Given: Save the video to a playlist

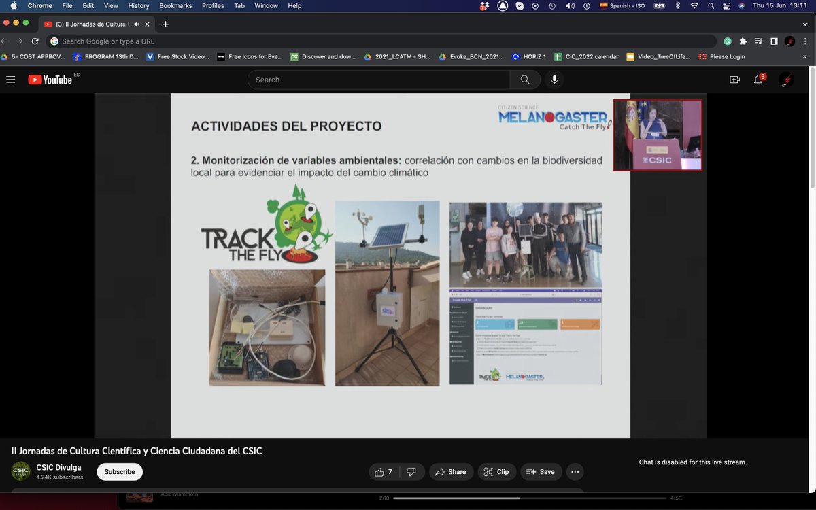Looking at the screenshot, I should pos(541,472).
